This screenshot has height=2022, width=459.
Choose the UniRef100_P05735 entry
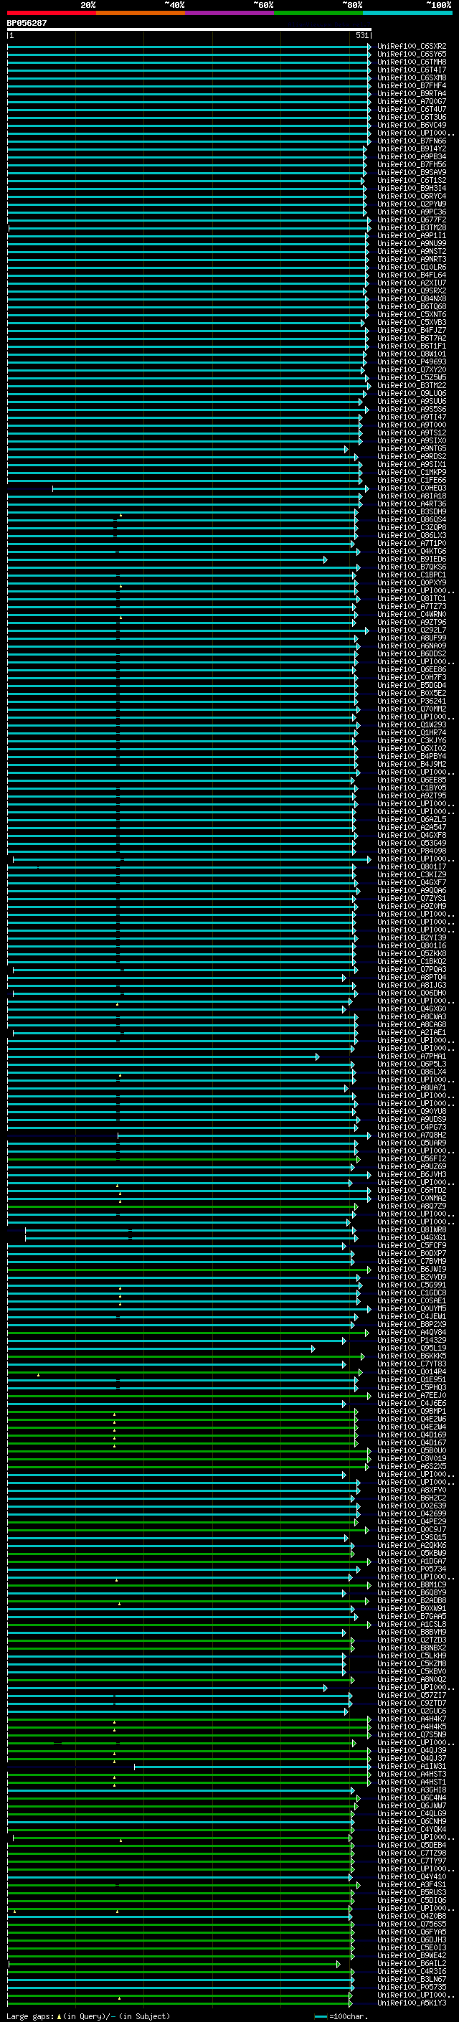412,1988
